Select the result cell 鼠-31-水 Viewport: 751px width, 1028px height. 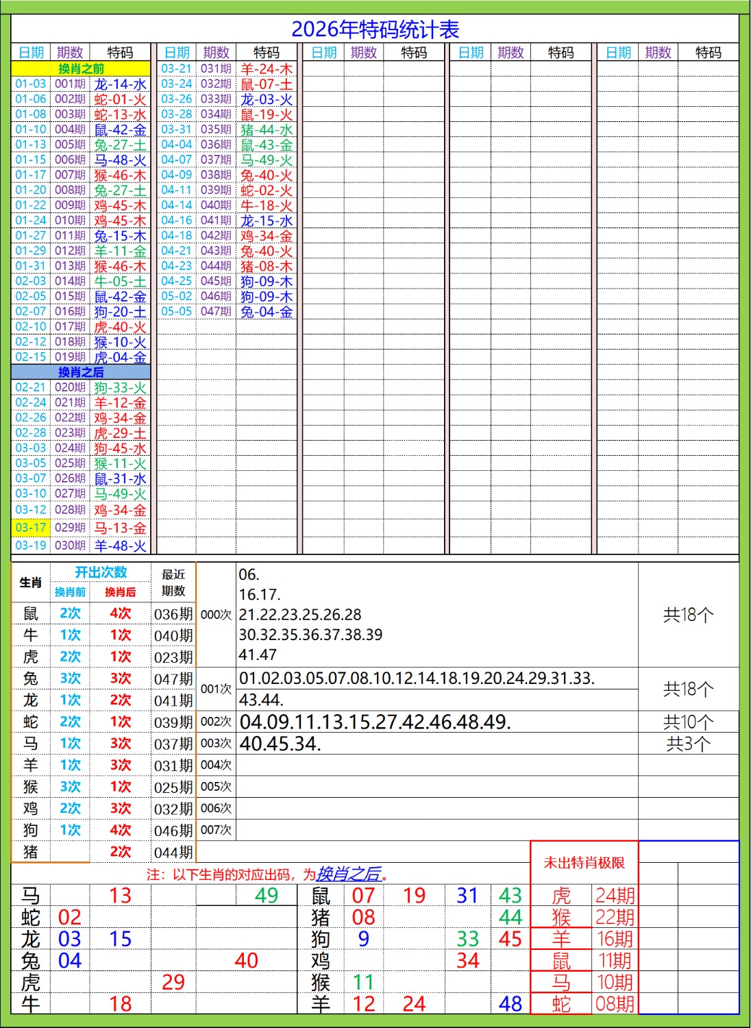[x=120, y=478]
